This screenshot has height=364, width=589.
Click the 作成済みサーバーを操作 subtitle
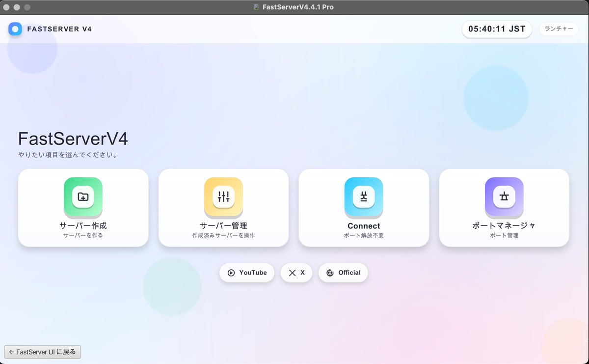click(x=223, y=236)
